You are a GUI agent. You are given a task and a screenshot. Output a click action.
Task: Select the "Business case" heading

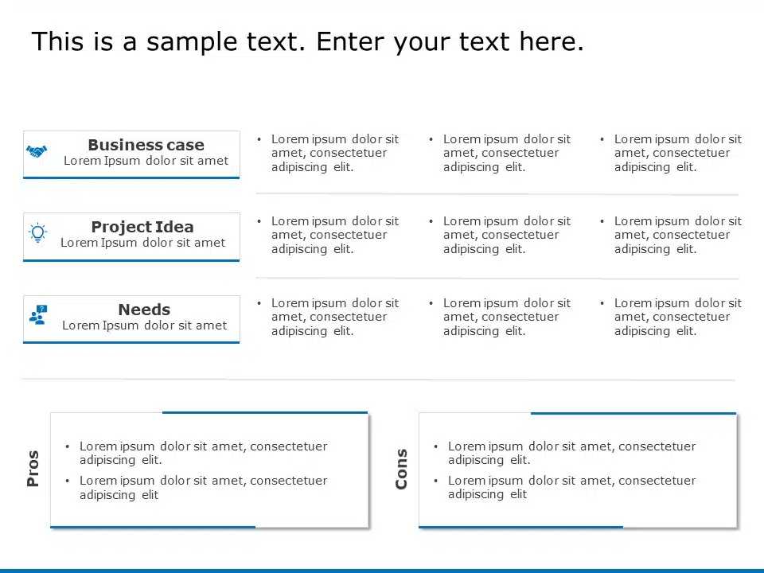[146, 145]
